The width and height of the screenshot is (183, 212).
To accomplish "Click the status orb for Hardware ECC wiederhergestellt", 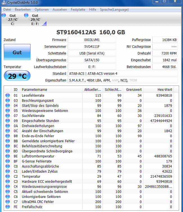I will pyautogui.click(x=8, y=181).
